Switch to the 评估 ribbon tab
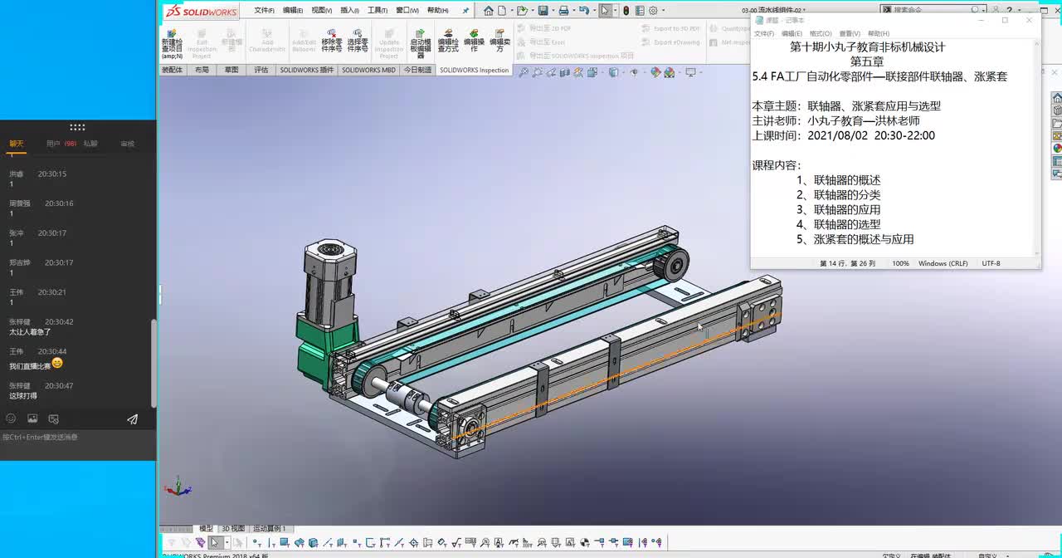1062x558 pixels. coord(261,71)
